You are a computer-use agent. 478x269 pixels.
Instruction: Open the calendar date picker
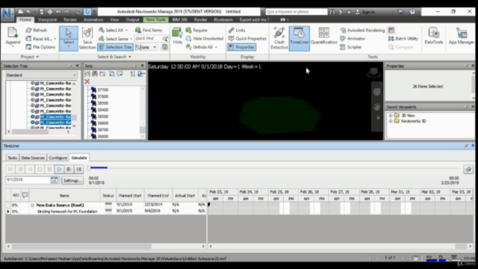[55, 180]
